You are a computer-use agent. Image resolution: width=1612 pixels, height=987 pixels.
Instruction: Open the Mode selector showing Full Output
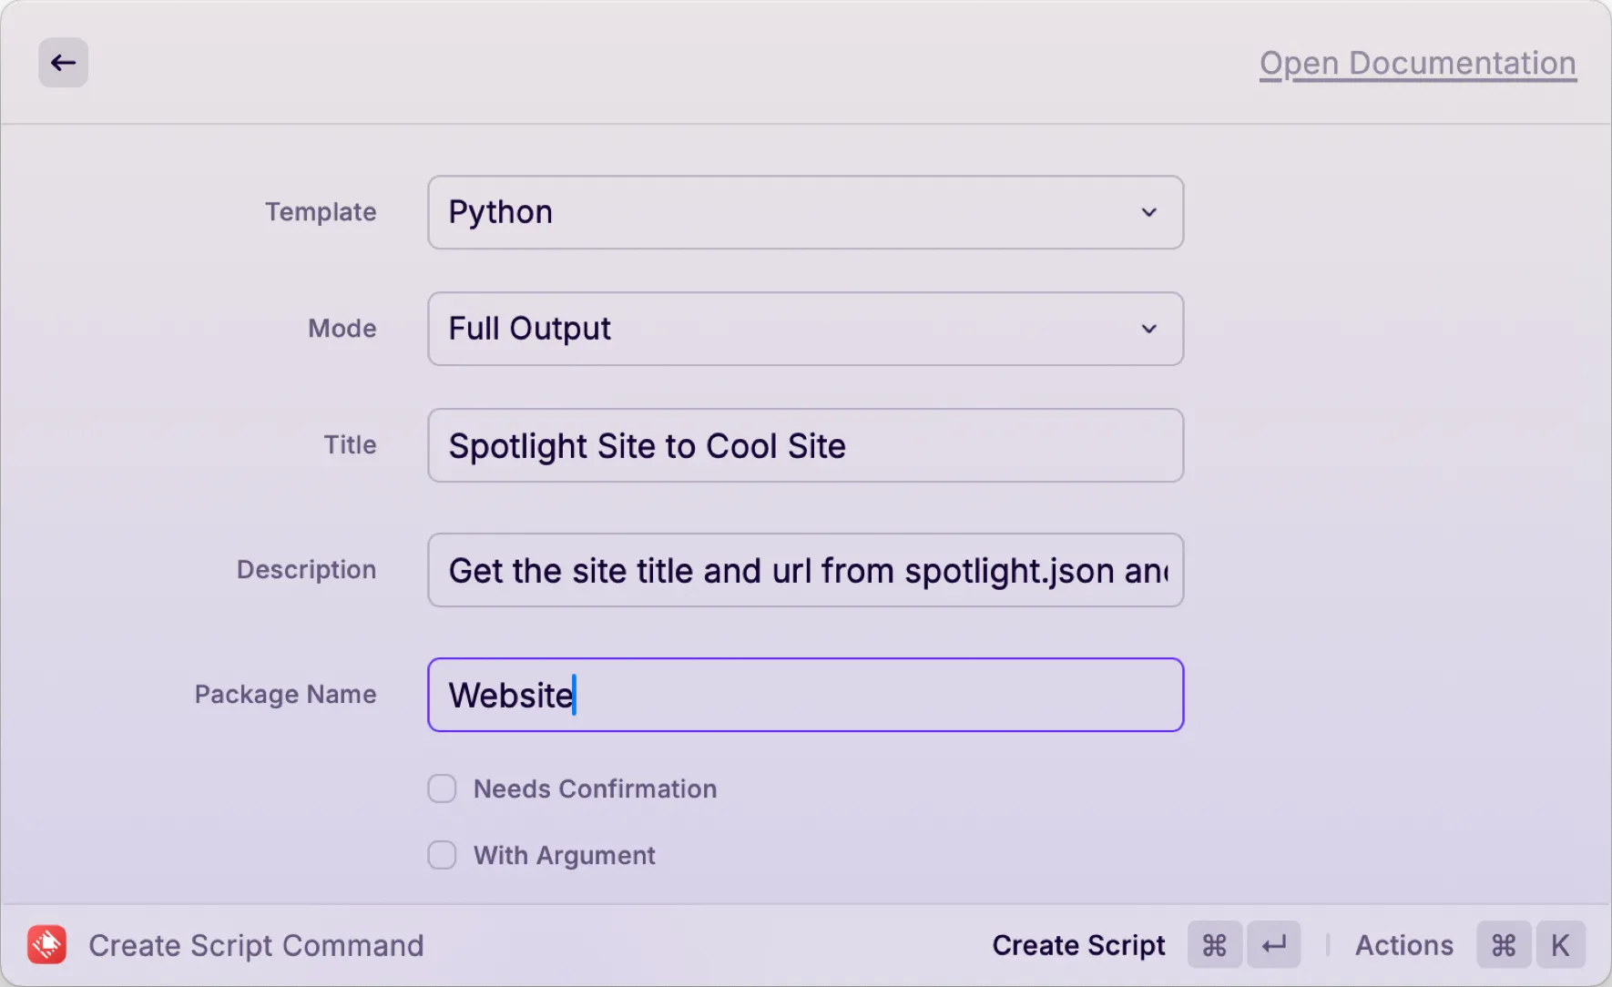805,329
